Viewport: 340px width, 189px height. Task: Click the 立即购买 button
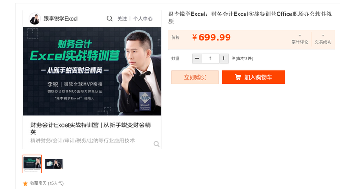click(x=195, y=77)
